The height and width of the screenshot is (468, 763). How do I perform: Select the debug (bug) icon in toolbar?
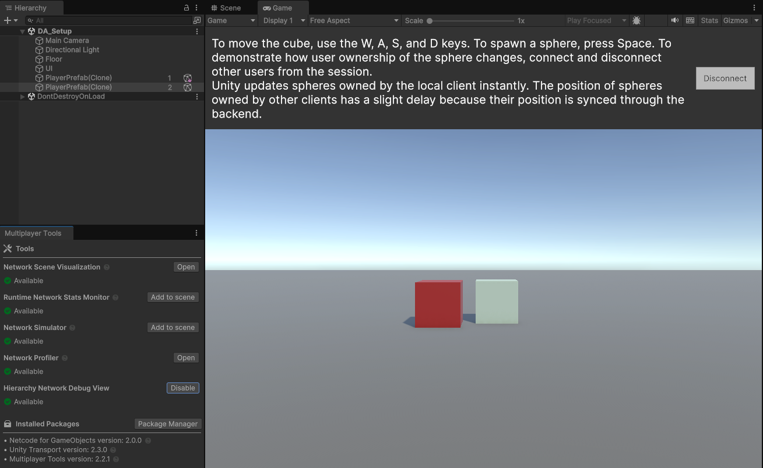coord(637,20)
